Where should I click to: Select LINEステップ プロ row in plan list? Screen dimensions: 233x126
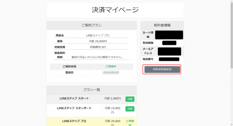click(x=92, y=121)
